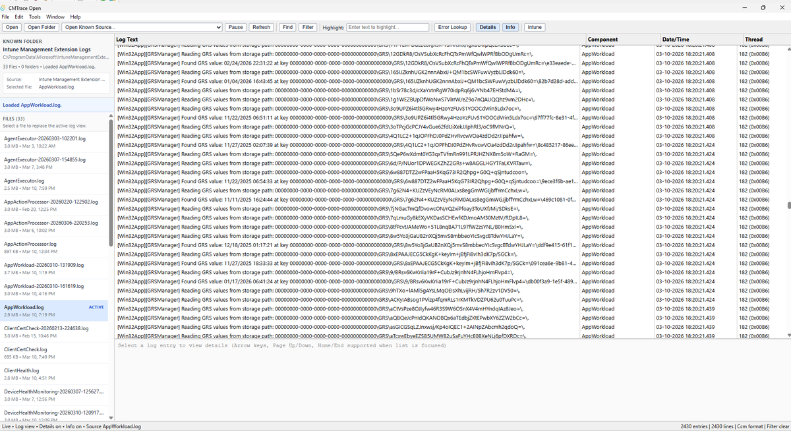Image resolution: width=791 pixels, height=431 pixels.
Task: Select log row with GRS value 11/11/2025 16:24:44
Action: pos(450,199)
